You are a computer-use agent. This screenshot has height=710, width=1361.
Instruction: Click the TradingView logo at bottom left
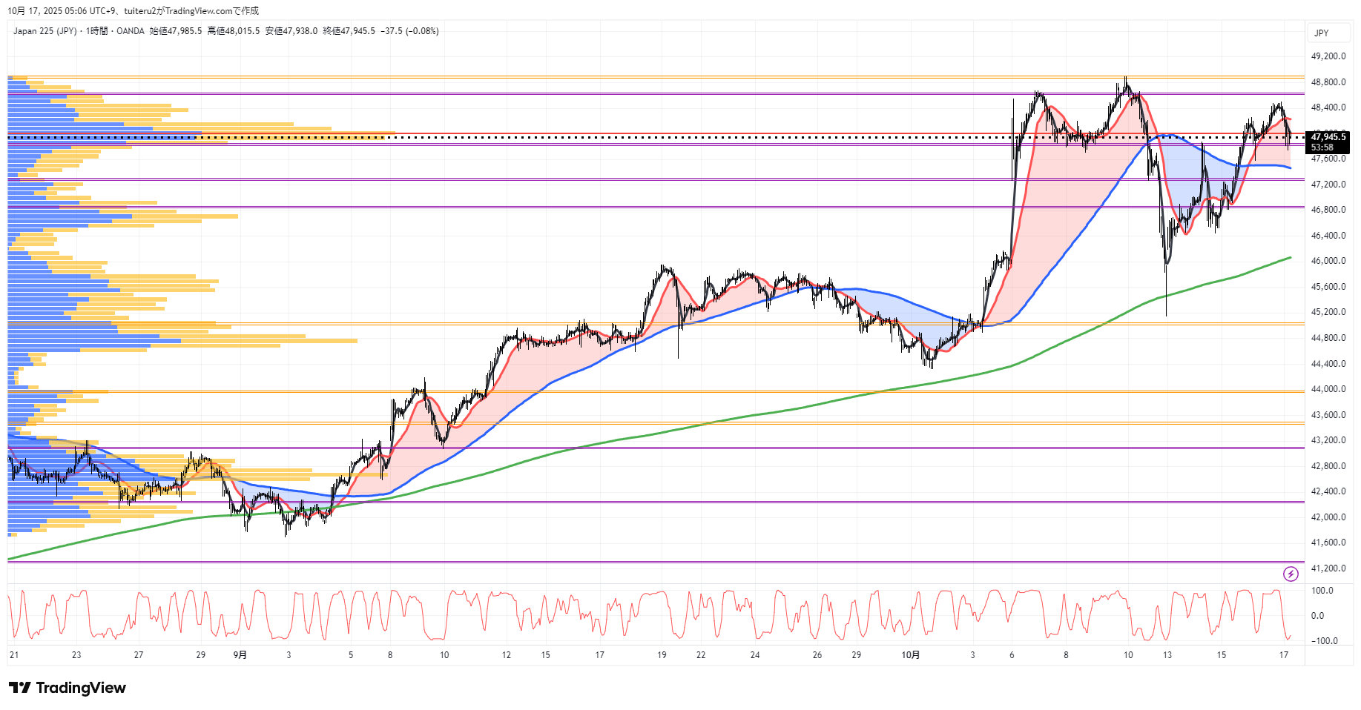point(67,688)
